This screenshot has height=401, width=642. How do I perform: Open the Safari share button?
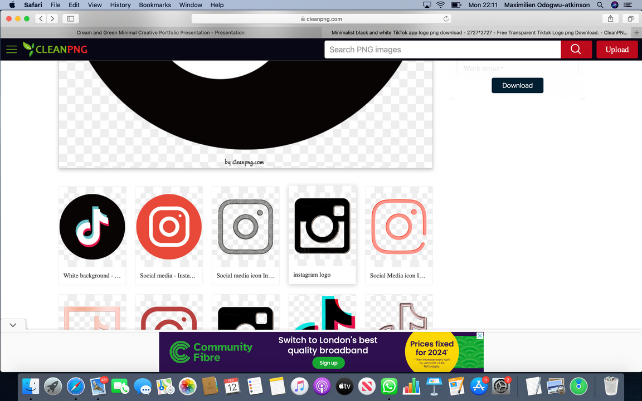[610, 18]
